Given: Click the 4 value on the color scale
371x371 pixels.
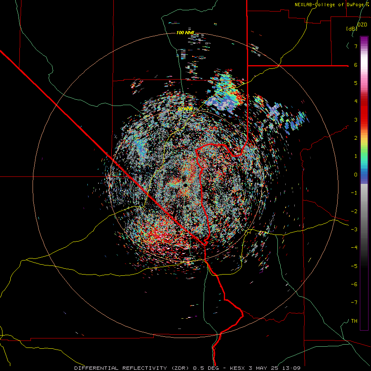Looking at the screenshot, I should [x=356, y=101].
